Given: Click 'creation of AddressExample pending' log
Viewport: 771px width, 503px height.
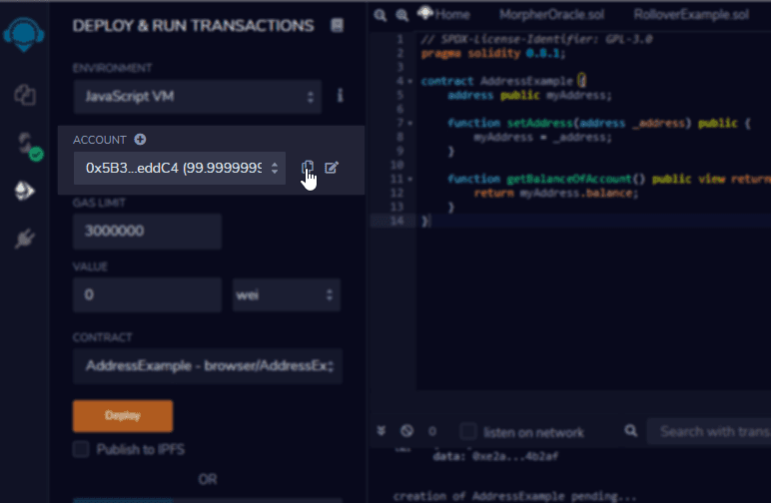Looking at the screenshot, I should tap(514, 496).
